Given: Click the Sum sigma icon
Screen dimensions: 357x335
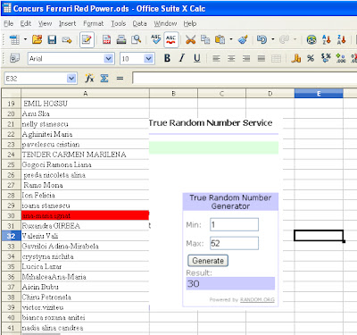Looking at the screenshot, I should click(104, 79).
